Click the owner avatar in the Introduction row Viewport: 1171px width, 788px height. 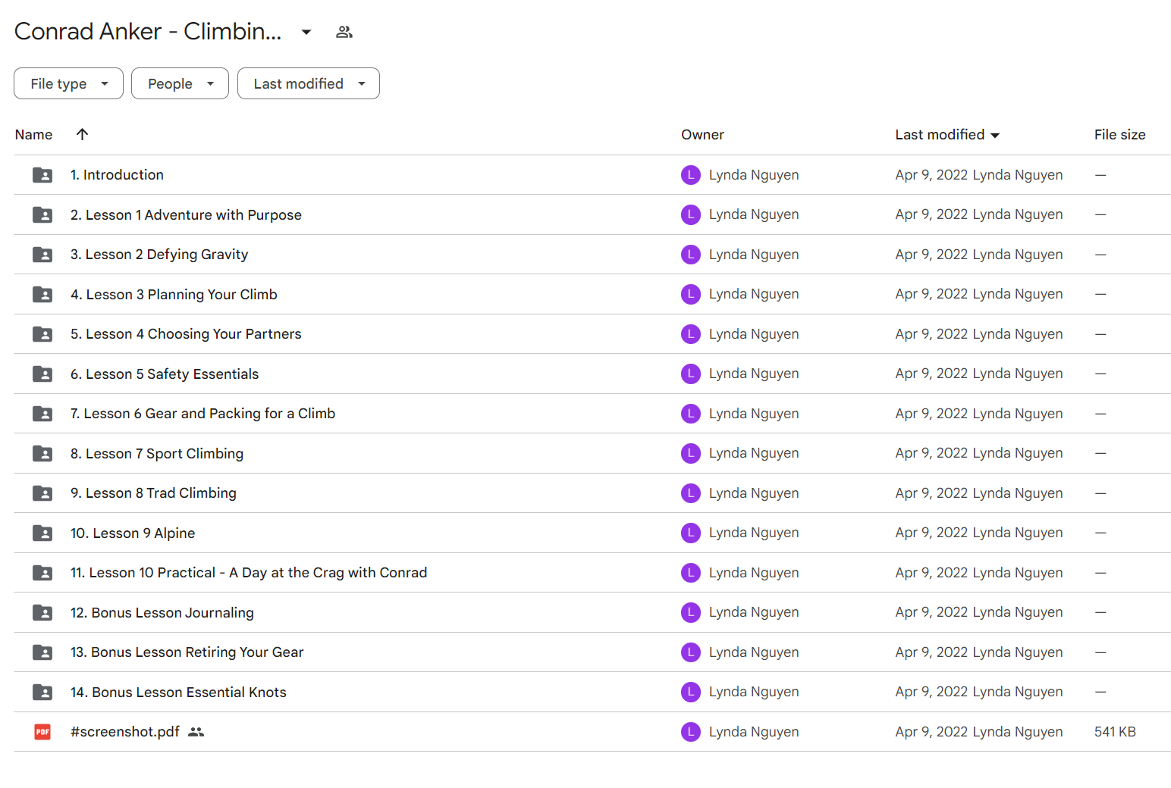[691, 175]
